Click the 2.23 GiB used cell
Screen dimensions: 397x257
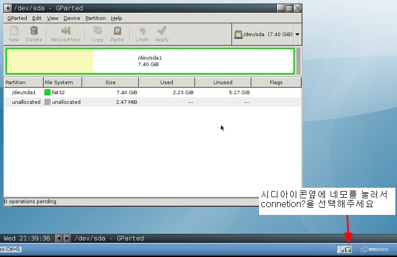[x=183, y=92]
